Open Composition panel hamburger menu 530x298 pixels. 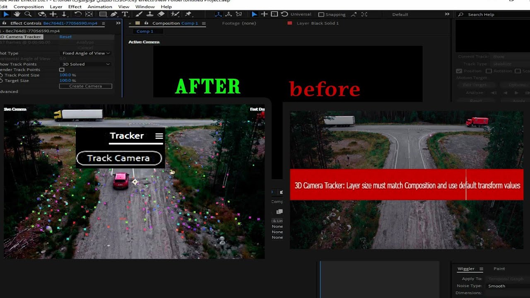(204, 23)
